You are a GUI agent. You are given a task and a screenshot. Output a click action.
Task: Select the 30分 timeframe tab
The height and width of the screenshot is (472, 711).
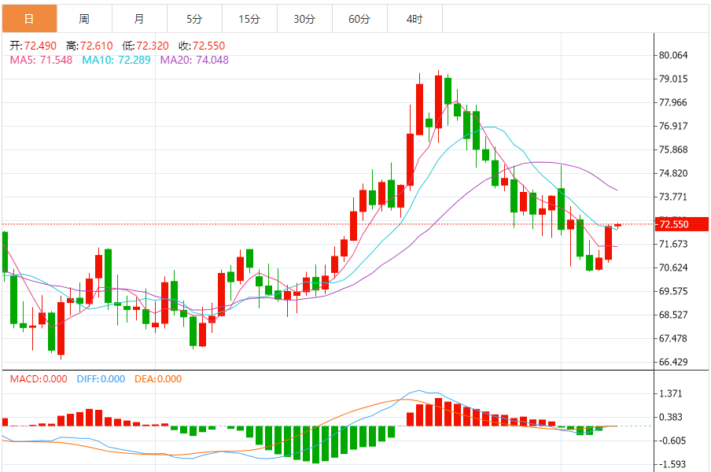pos(304,19)
